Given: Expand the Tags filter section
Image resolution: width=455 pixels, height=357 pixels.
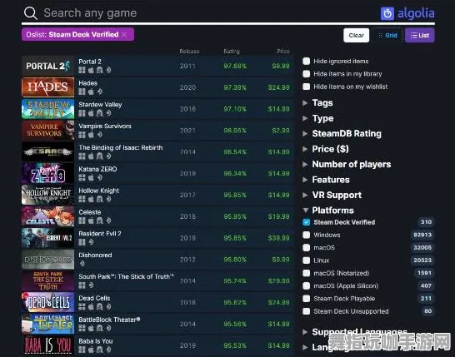Looking at the screenshot, I should coord(317,103).
